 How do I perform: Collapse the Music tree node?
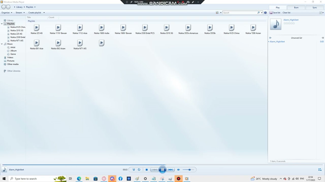pos(2,44)
